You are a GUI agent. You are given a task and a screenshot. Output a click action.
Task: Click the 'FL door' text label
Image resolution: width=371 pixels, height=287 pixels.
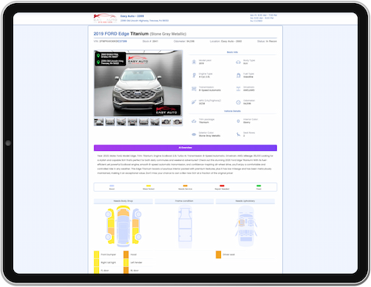[x=105, y=271]
